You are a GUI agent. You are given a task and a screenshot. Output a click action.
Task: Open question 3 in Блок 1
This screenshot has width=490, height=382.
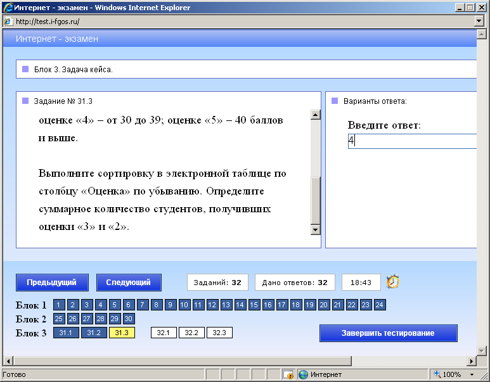click(x=87, y=305)
